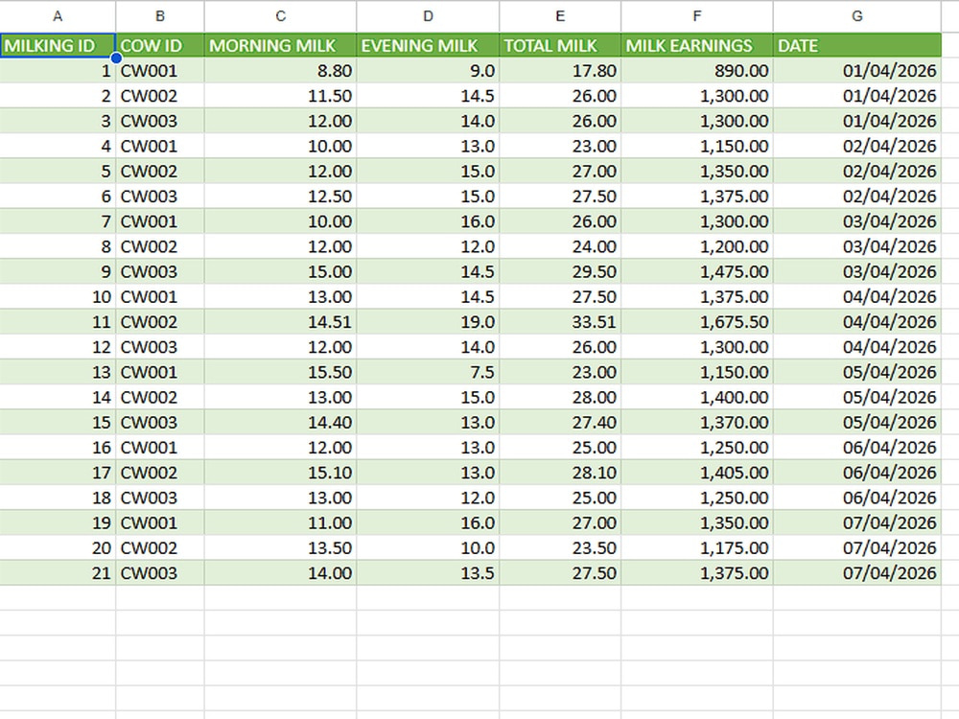Select date cell for milking ID 10

pos(856,296)
